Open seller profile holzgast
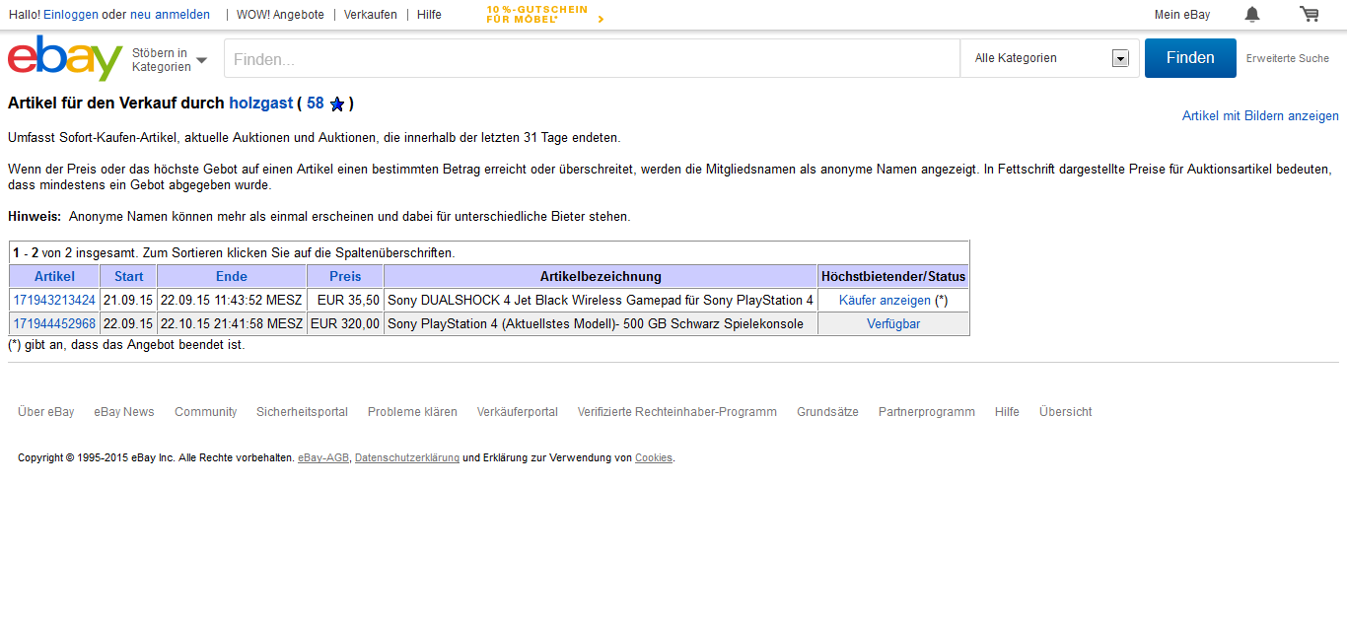 point(260,103)
